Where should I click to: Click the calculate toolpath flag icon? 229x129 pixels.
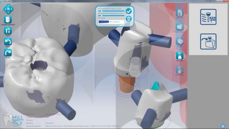point(208,17)
